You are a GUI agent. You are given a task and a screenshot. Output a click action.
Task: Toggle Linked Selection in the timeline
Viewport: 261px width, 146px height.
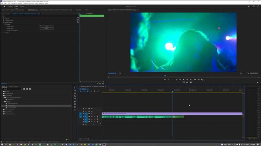(88, 91)
